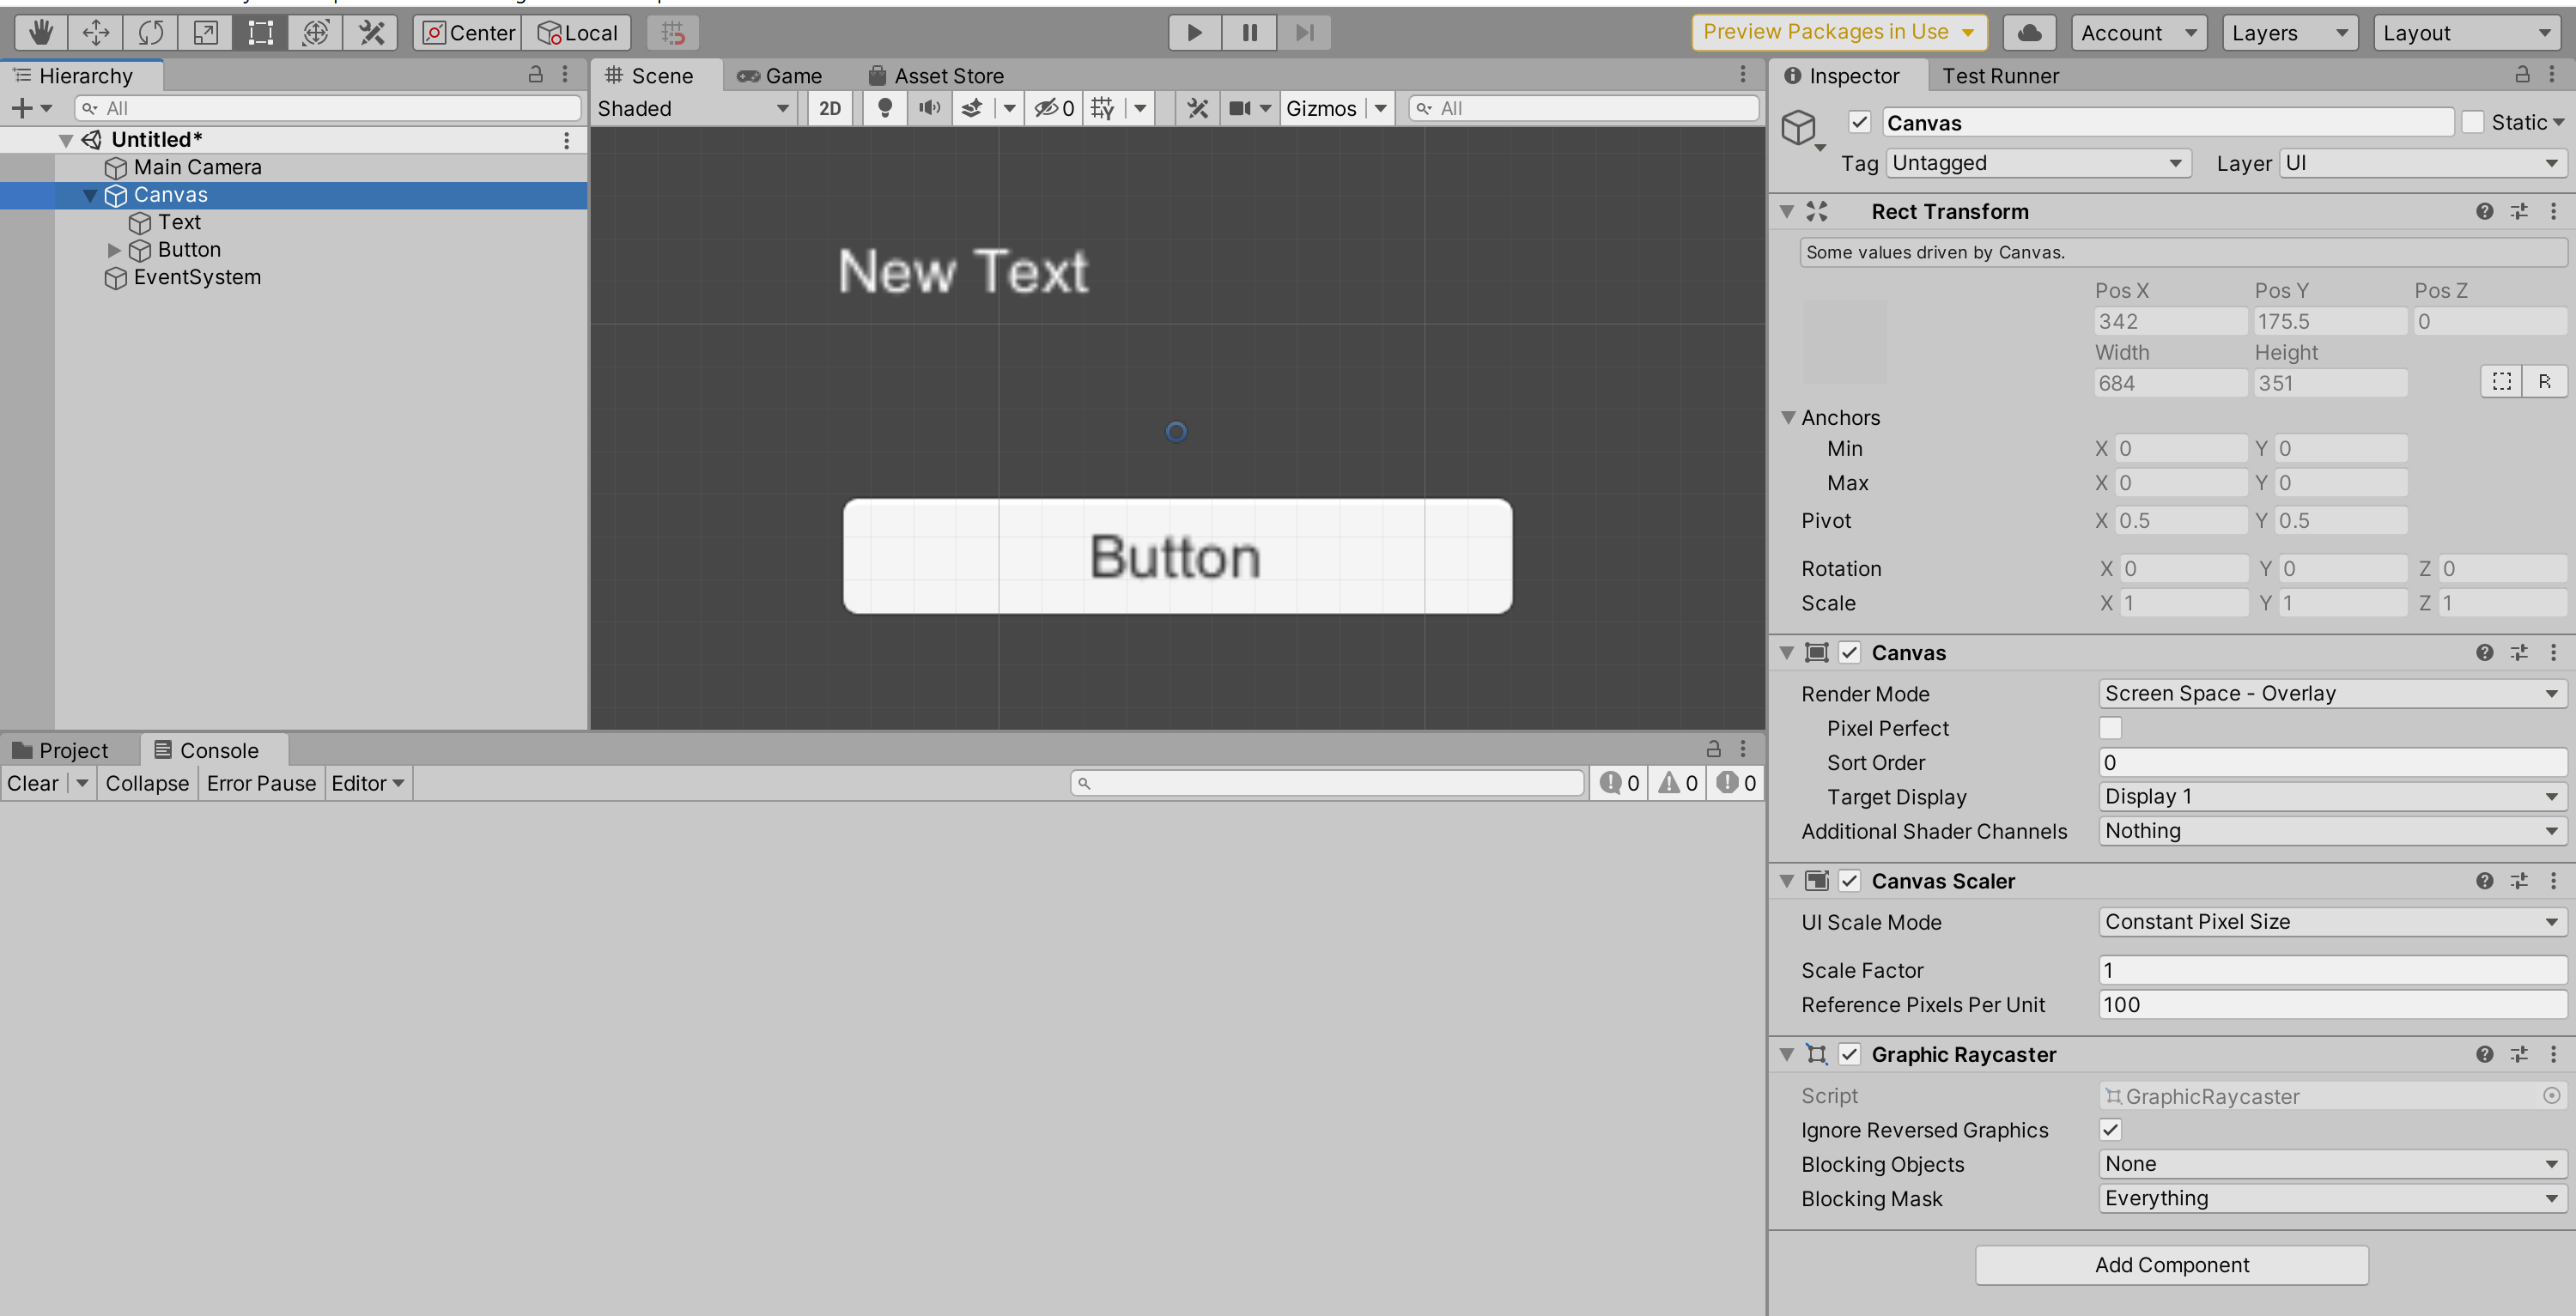This screenshot has height=1316, width=2576.
Task: Click the Pause button
Action: [1249, 33]
